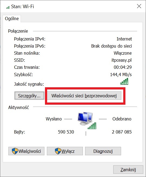Close dialog with Zamknij button
Image resolution: width=146 pixels, height=177 pixels.
tap(128, 170)
